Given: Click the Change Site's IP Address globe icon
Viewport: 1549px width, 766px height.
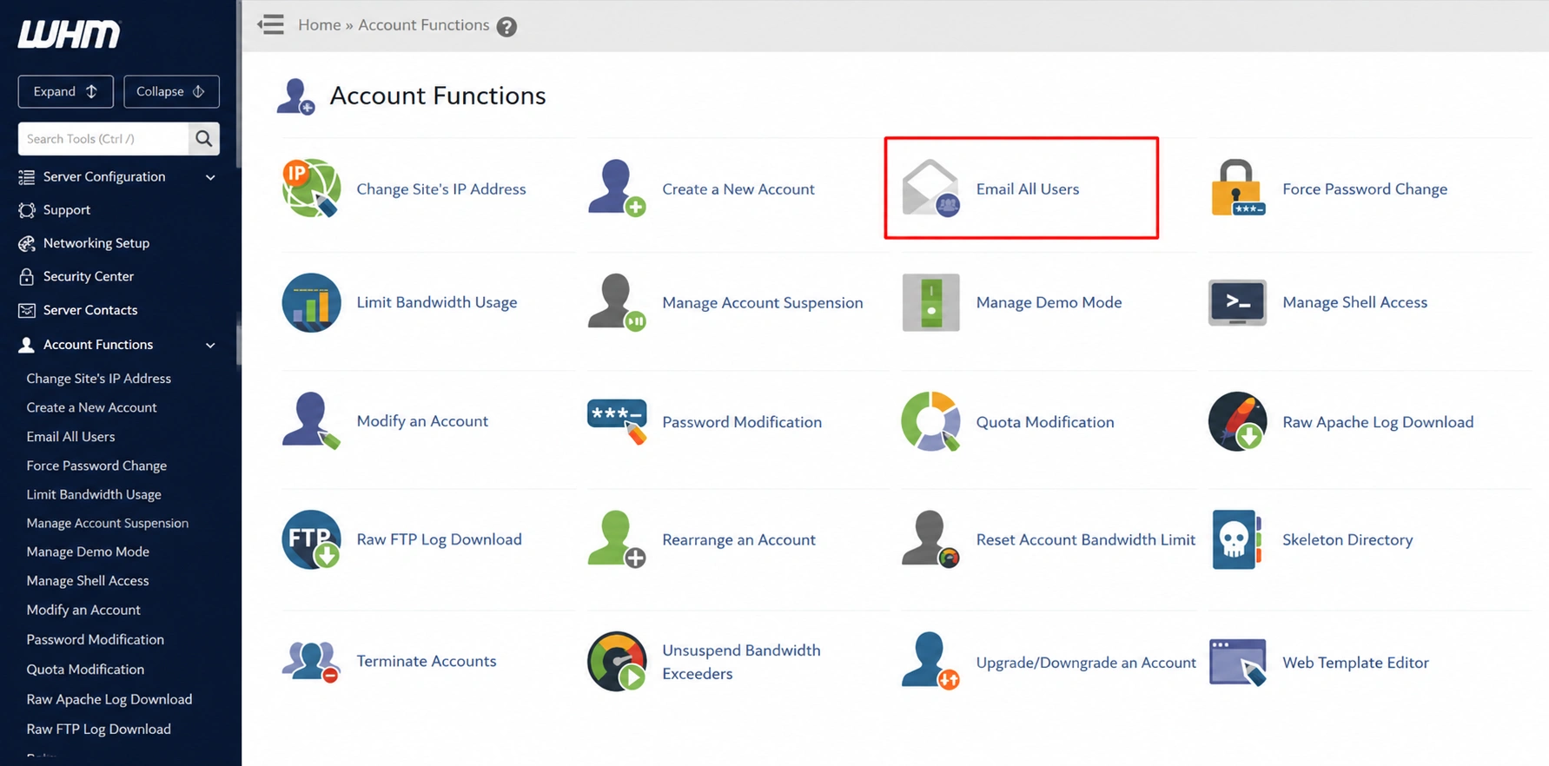Looking at the screenshot, I should tap(311, 188).
